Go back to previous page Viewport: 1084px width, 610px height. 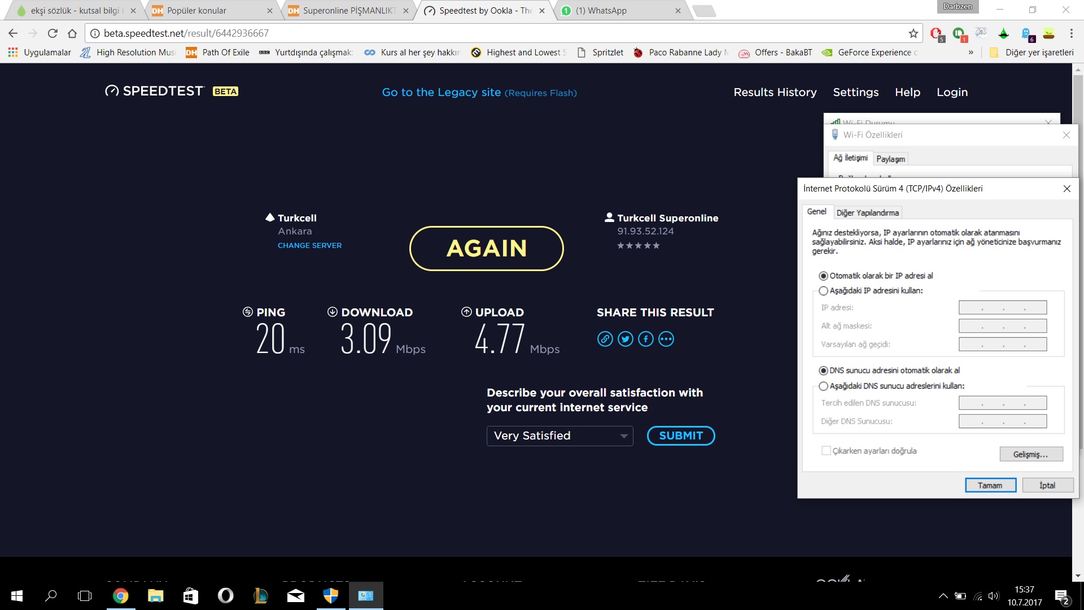[13, 33]
